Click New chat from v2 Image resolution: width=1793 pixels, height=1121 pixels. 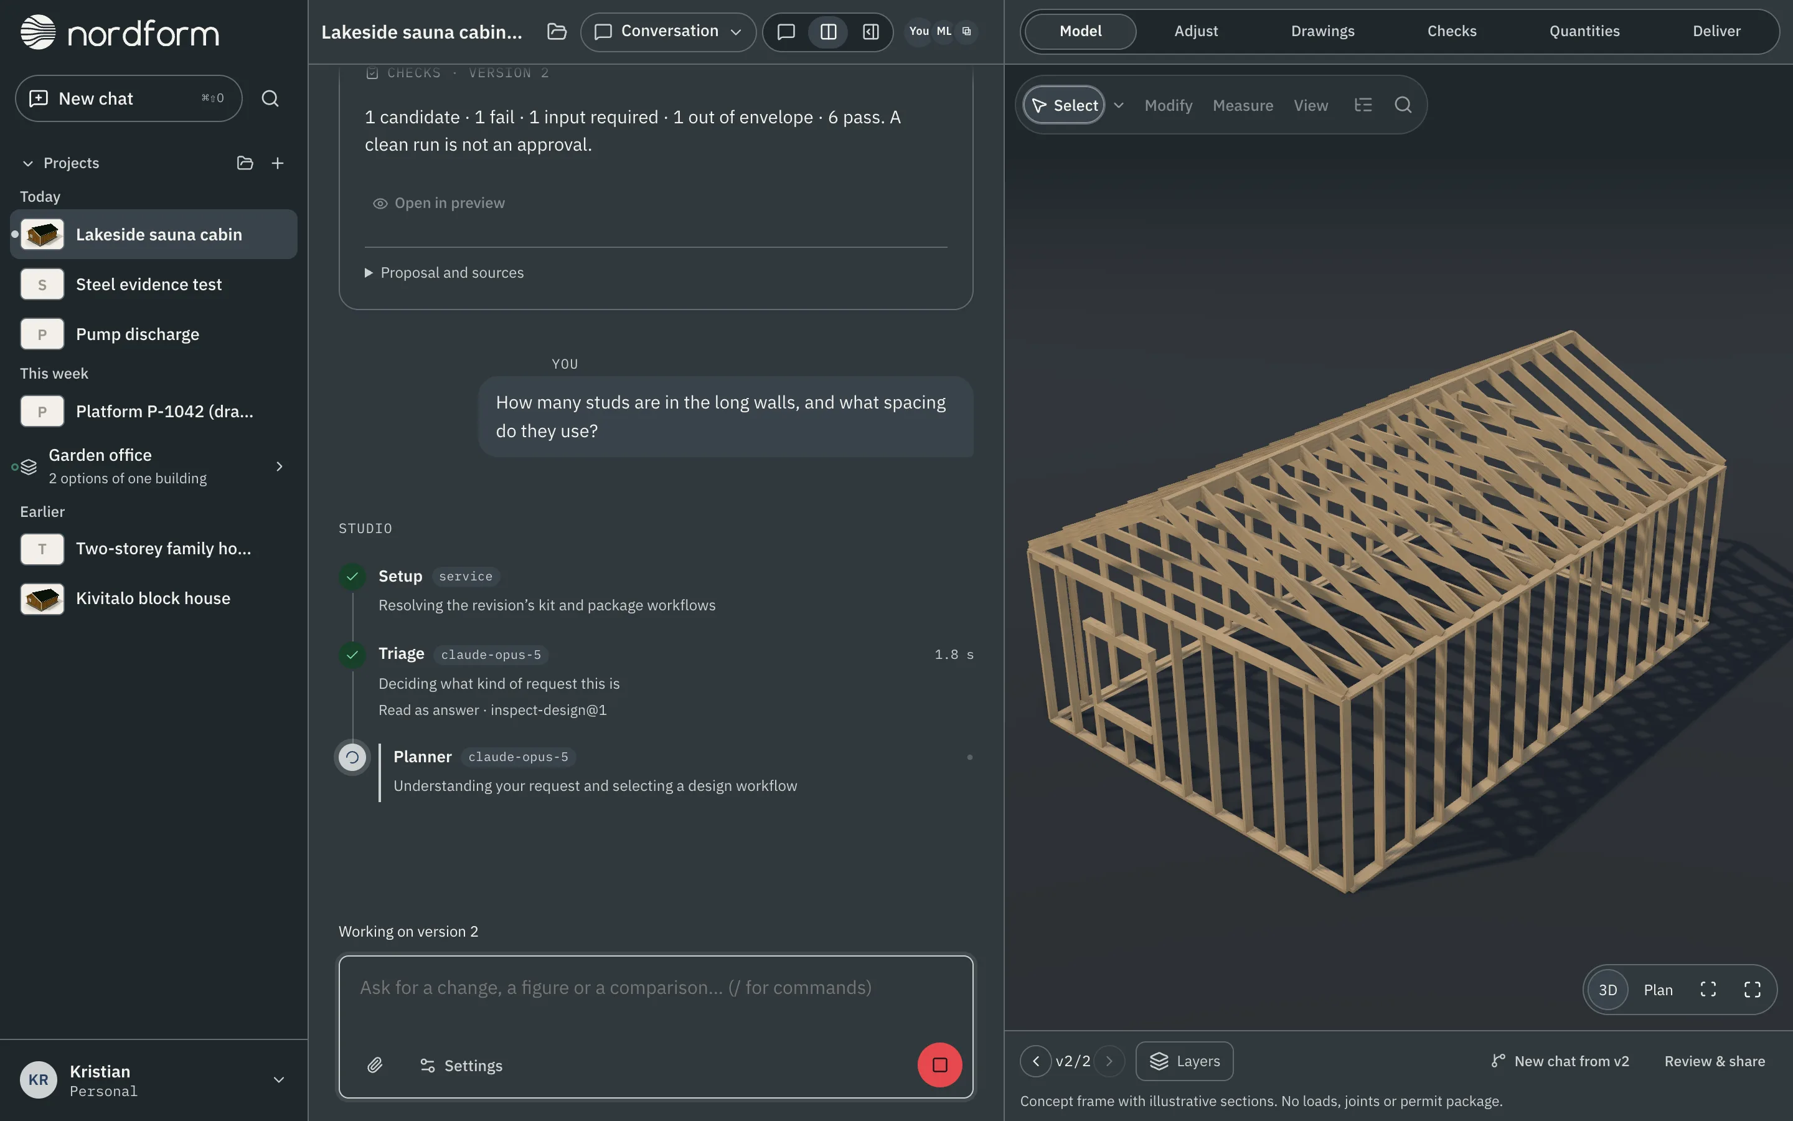[1560, 1062]
